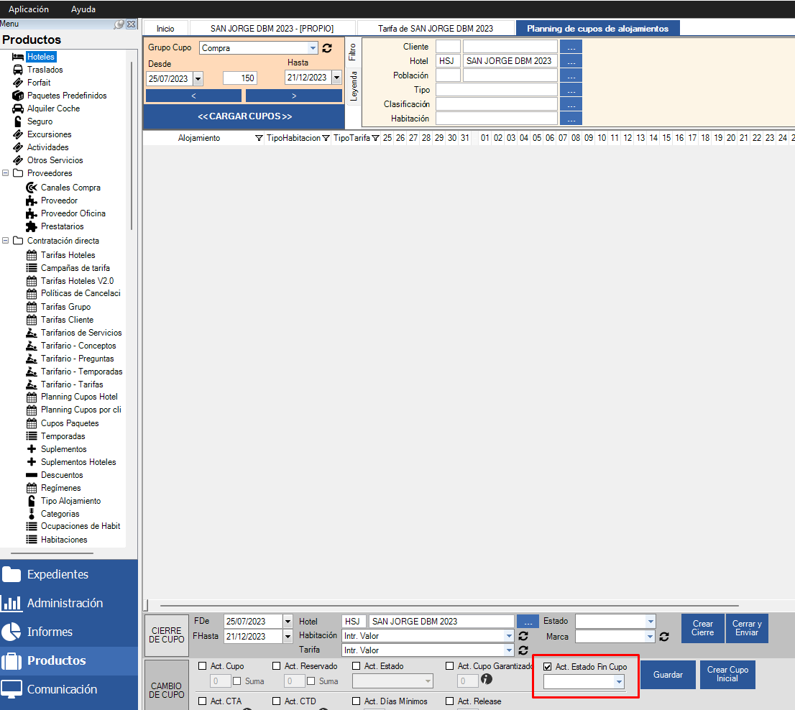795x710 pixels.
Task: Tick the Act. Release checkbox
Action: point(450,701)
